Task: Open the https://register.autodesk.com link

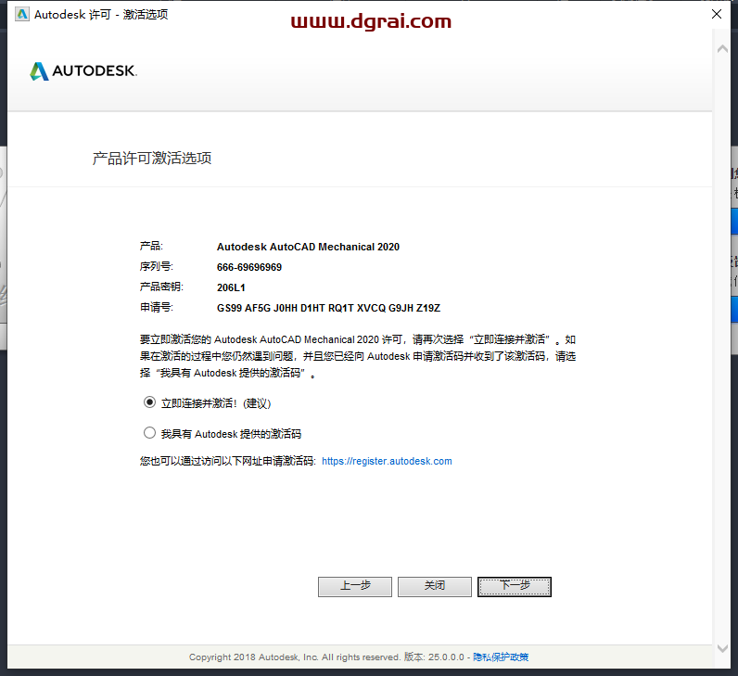Action: coord(387,462)
